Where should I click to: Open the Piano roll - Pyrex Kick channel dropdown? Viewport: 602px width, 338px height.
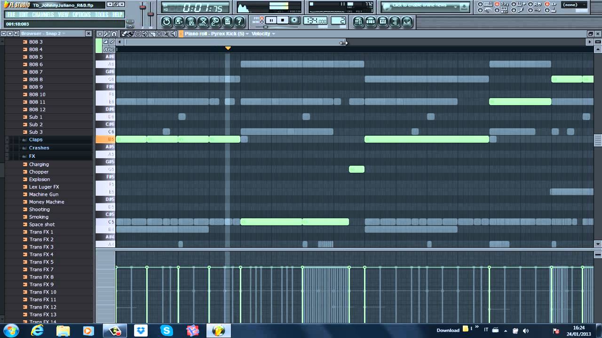click(x=214, y=34)
